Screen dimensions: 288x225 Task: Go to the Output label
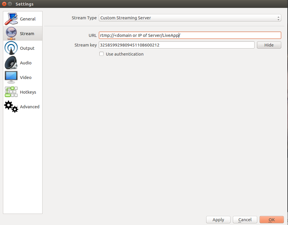coord(27,48)
